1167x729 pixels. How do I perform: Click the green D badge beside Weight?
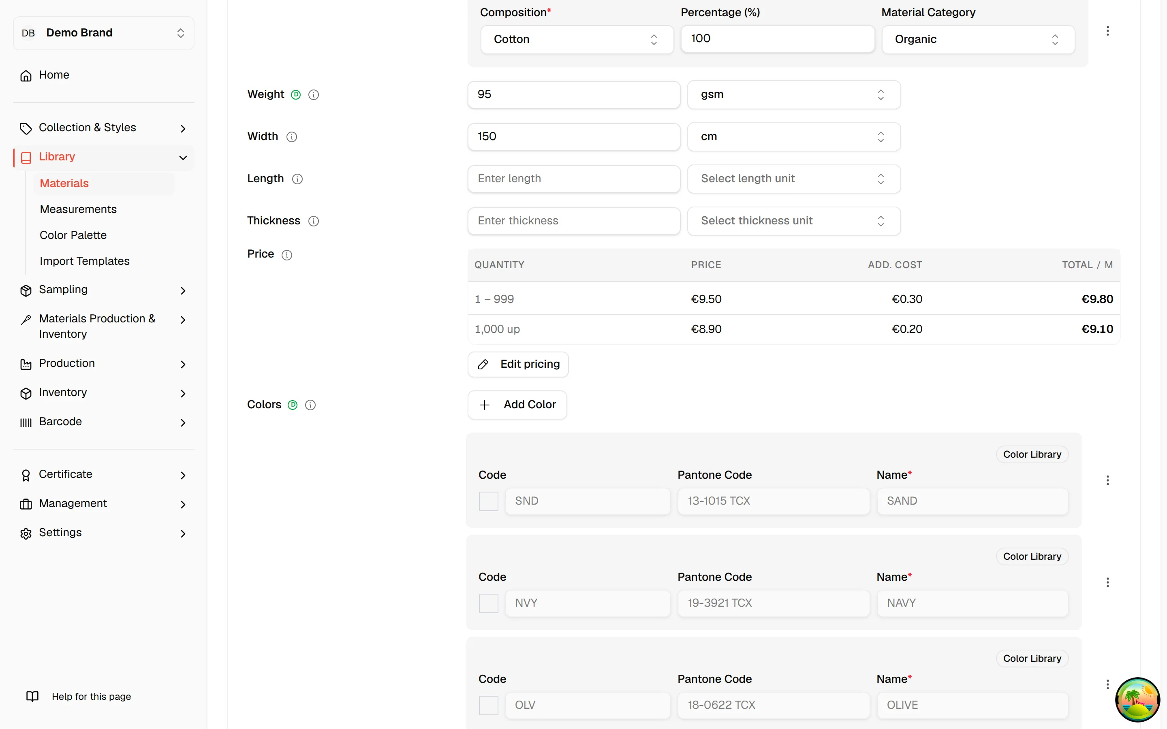[296, 95]
